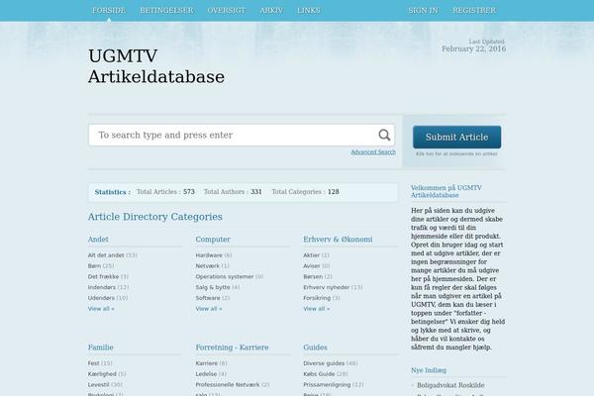Select the Levestil subcategory

[98, 385]
